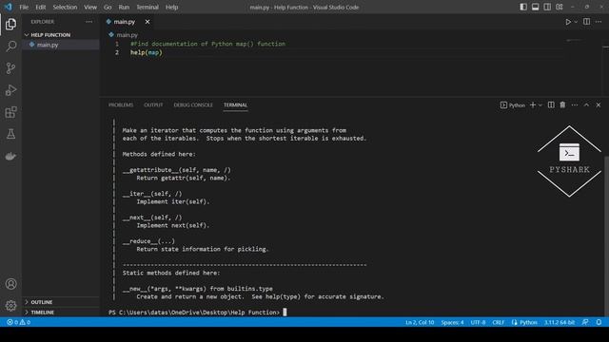Open the Help menu
609x342 pixels.
pos(171,7)
